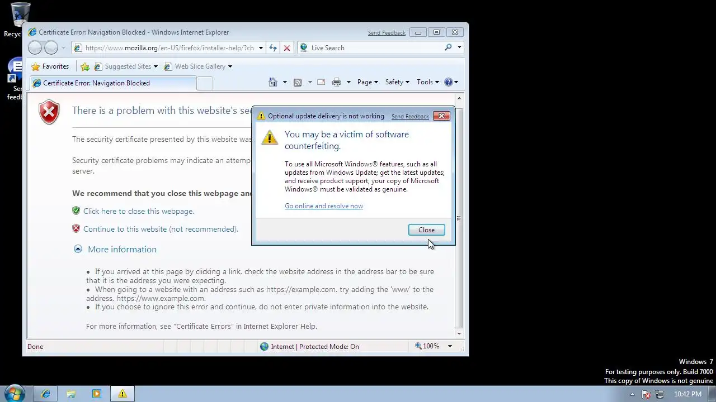This screenshot has height=402, width=716.
Task: Open the Page menu
Action: pos(368,82)
